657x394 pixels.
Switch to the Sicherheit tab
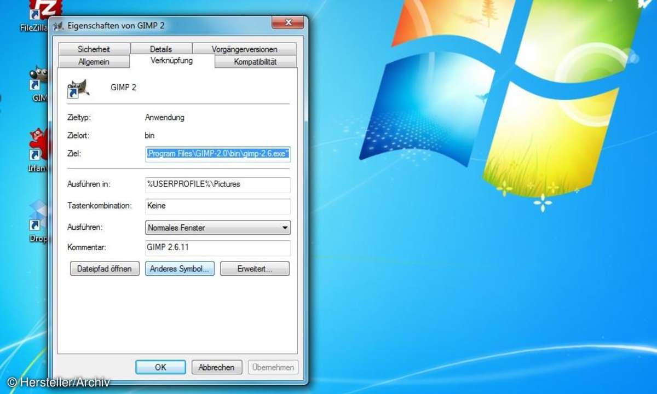click(94, 49)
